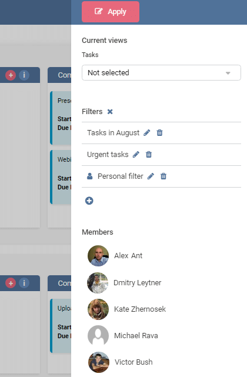
Task: Click the Apply button
Action: coord(111,12)
